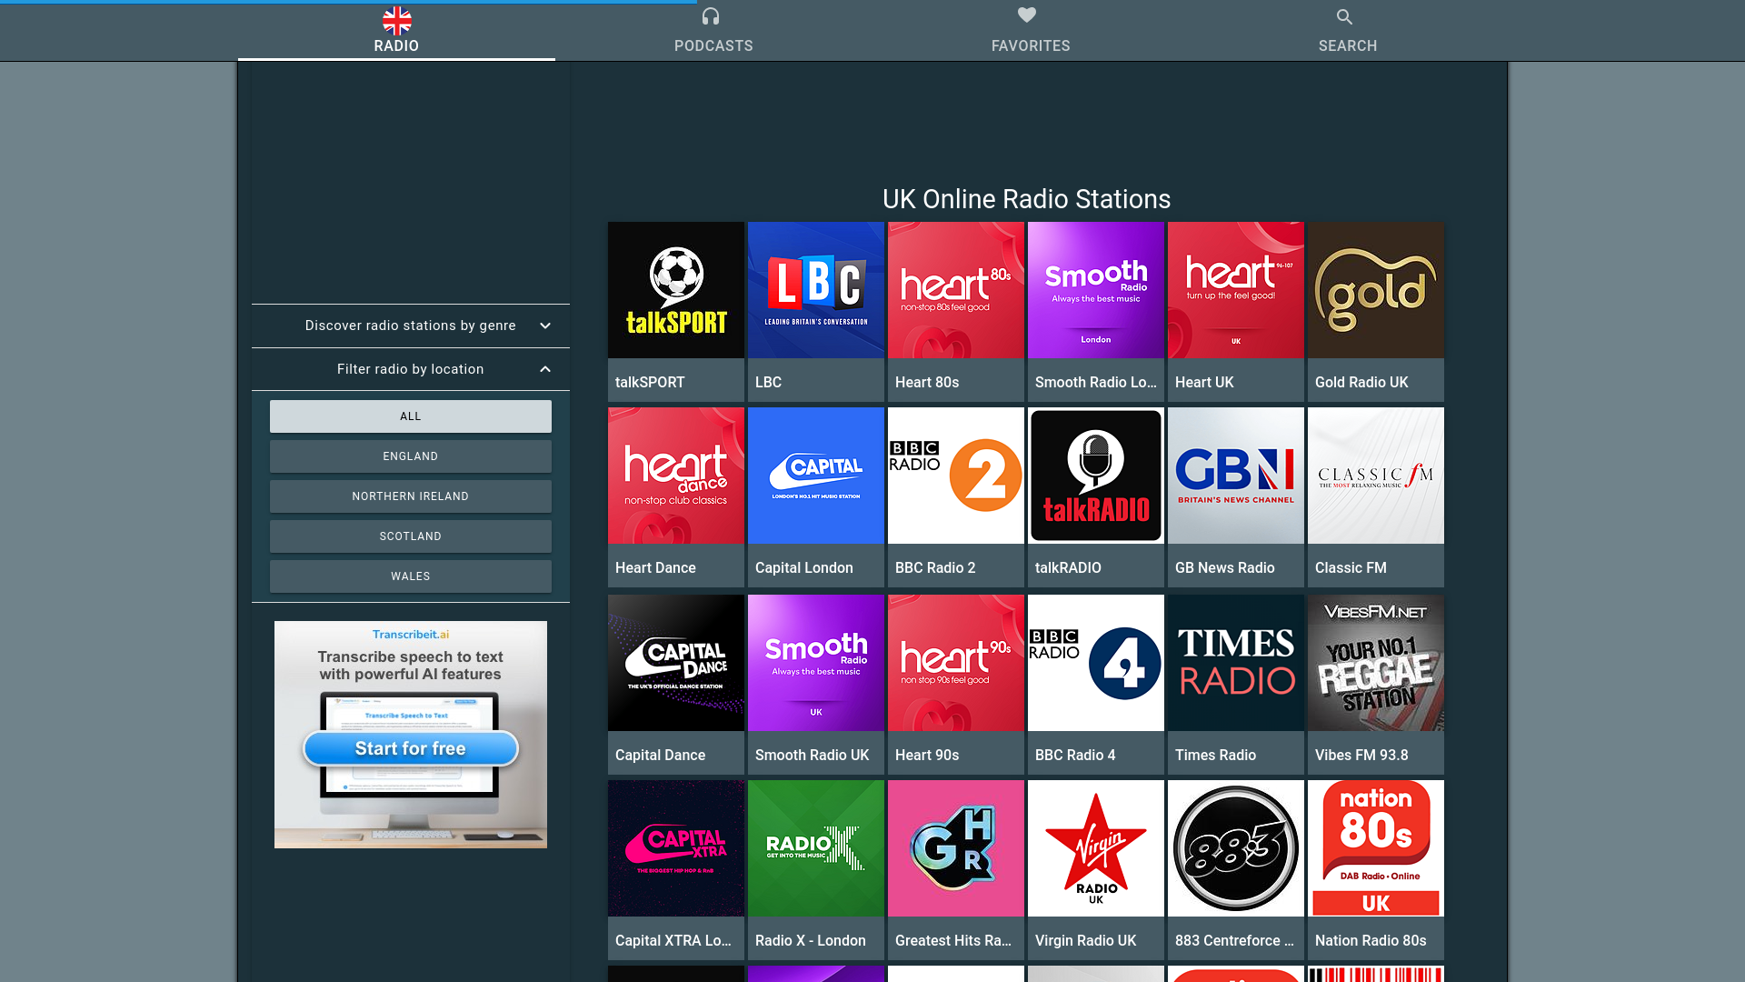Click the headphones Podcasts icon

pos(711,16)
